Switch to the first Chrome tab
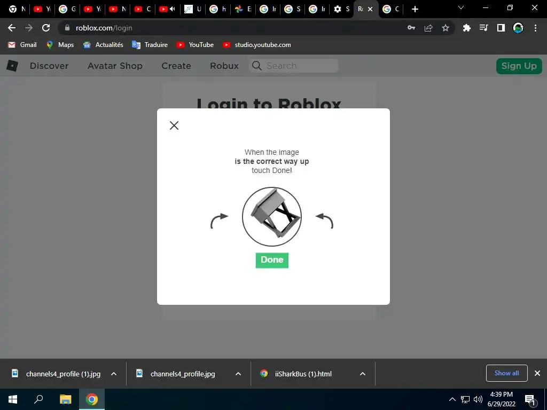Image resolution: width=547 pixels, height=410 pixels. 17,9
